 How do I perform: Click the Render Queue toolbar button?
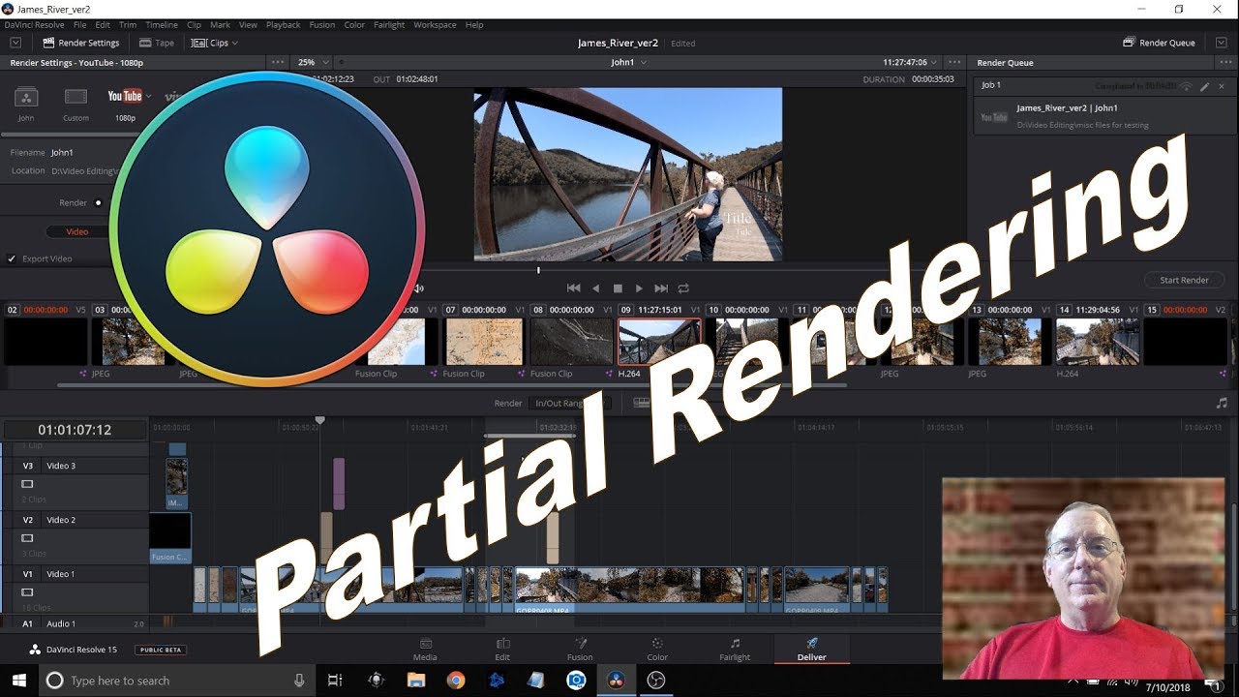point(1159,43)
